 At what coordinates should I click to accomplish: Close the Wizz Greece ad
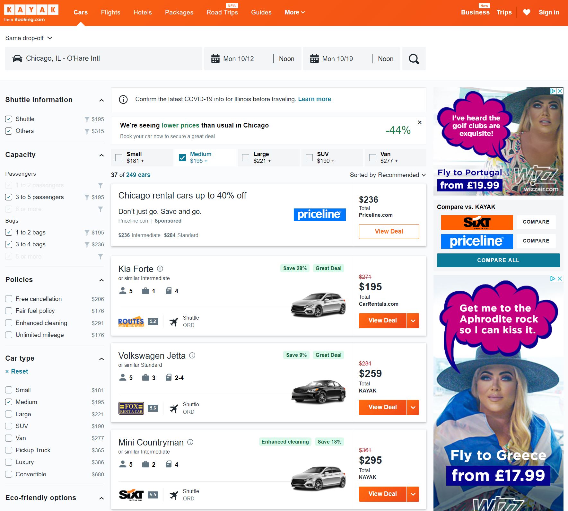(560, 278)
